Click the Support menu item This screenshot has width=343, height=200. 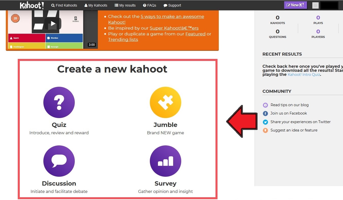(x=172, y=5)
